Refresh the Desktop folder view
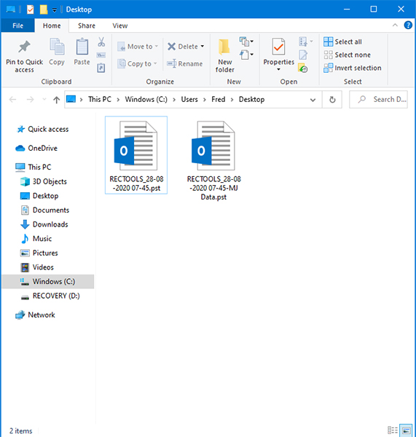Image resolution: width=416 pixels, height=437 pixels. click(332, 100)
